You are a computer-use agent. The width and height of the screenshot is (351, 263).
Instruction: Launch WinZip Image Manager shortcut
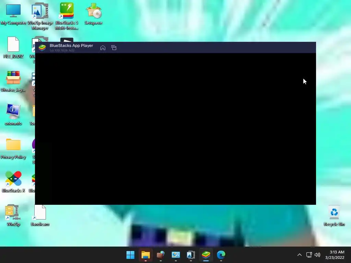pos(40,16)
